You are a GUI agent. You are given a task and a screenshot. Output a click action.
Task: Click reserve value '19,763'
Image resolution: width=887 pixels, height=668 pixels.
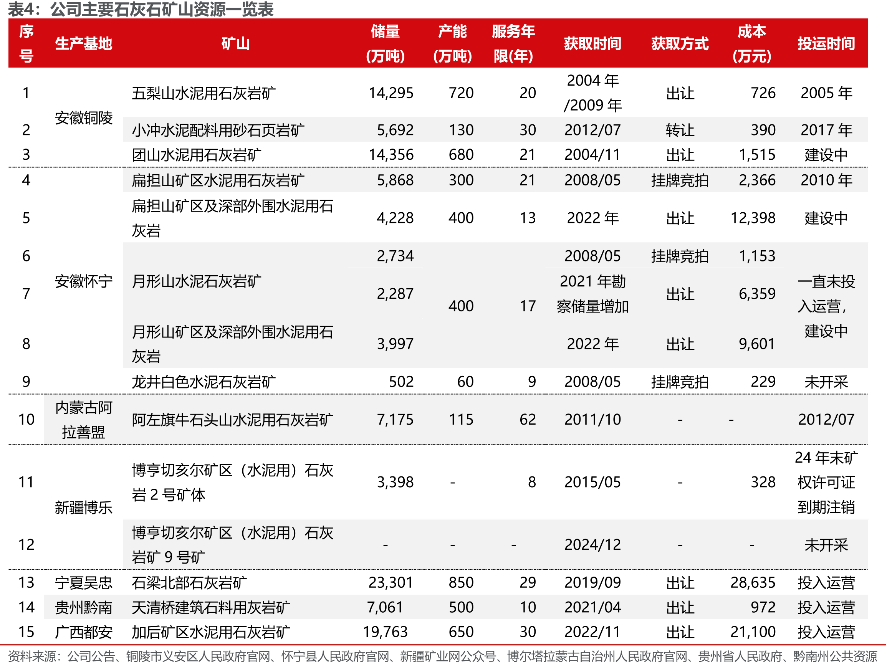click(x=385, y=632)
